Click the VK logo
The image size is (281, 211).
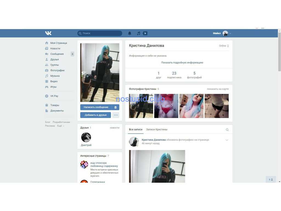point(48,33)
